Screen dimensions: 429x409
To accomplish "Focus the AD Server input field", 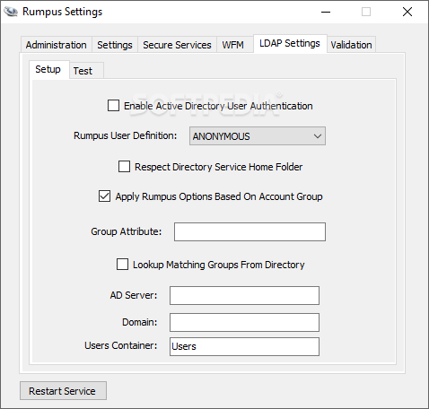I will (x=244, y=295).
